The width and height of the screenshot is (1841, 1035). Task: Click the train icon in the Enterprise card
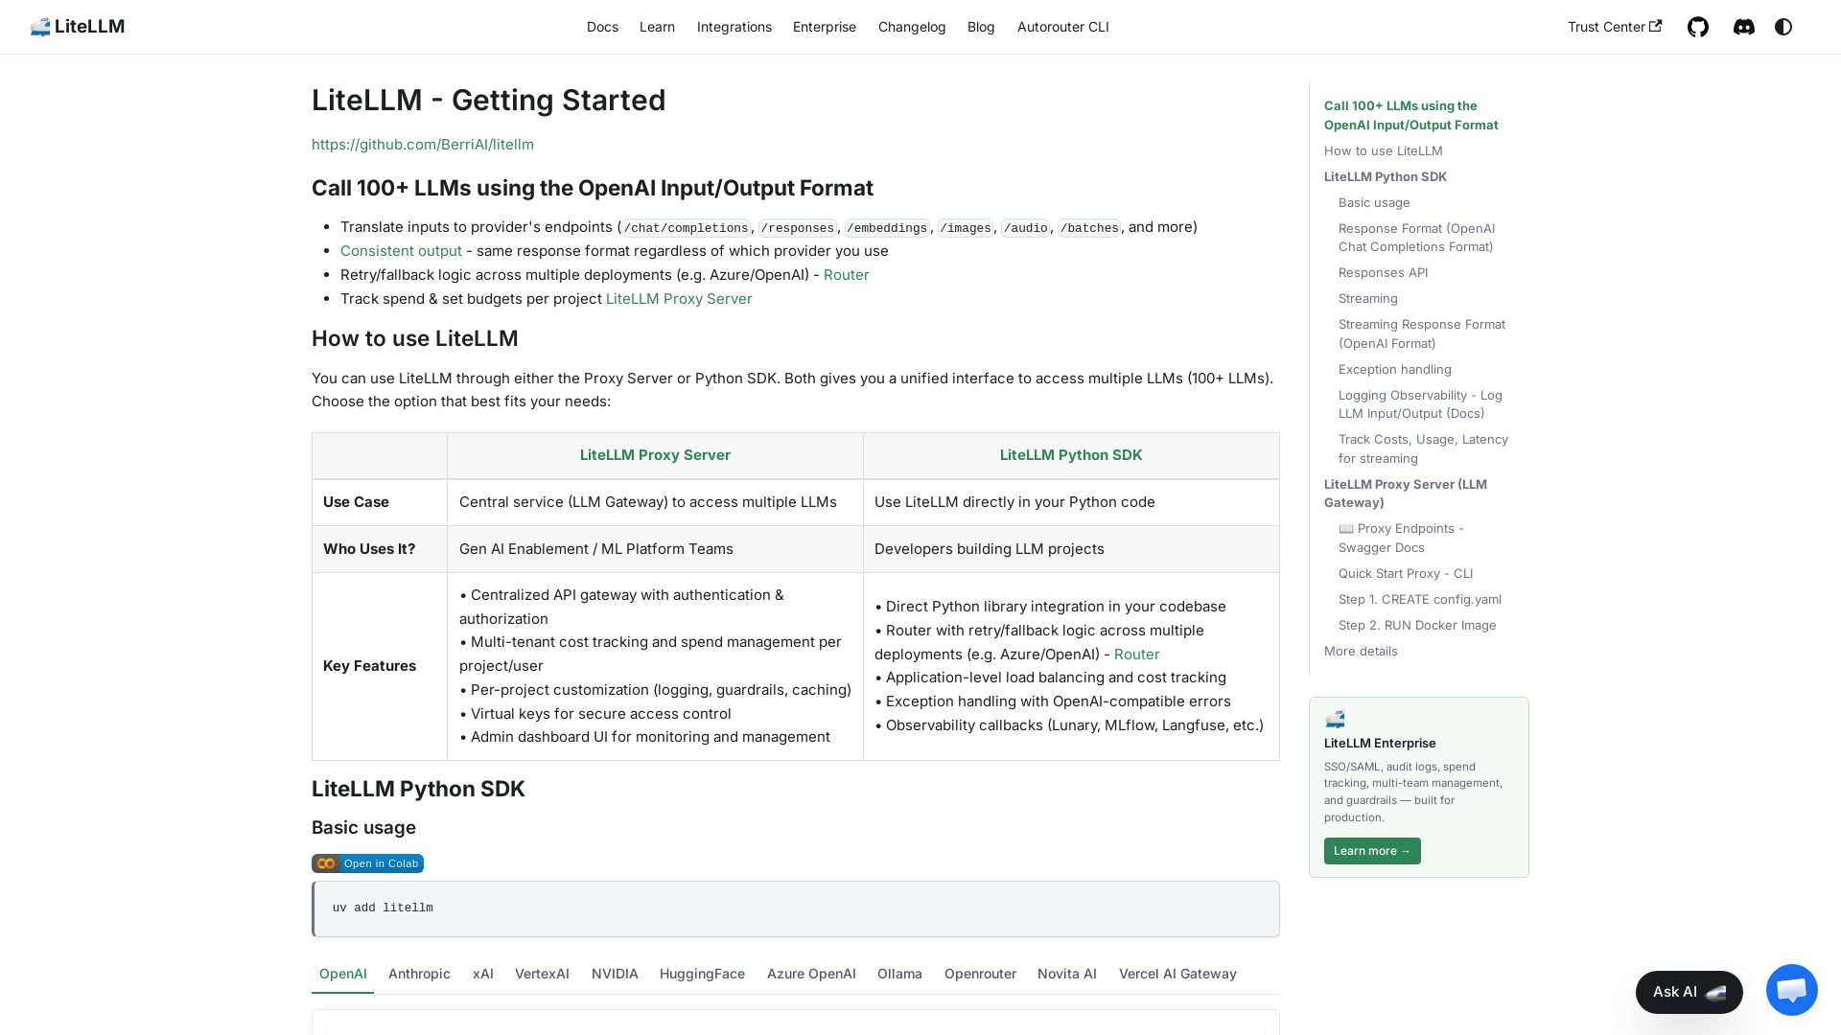click(1335, 719)
